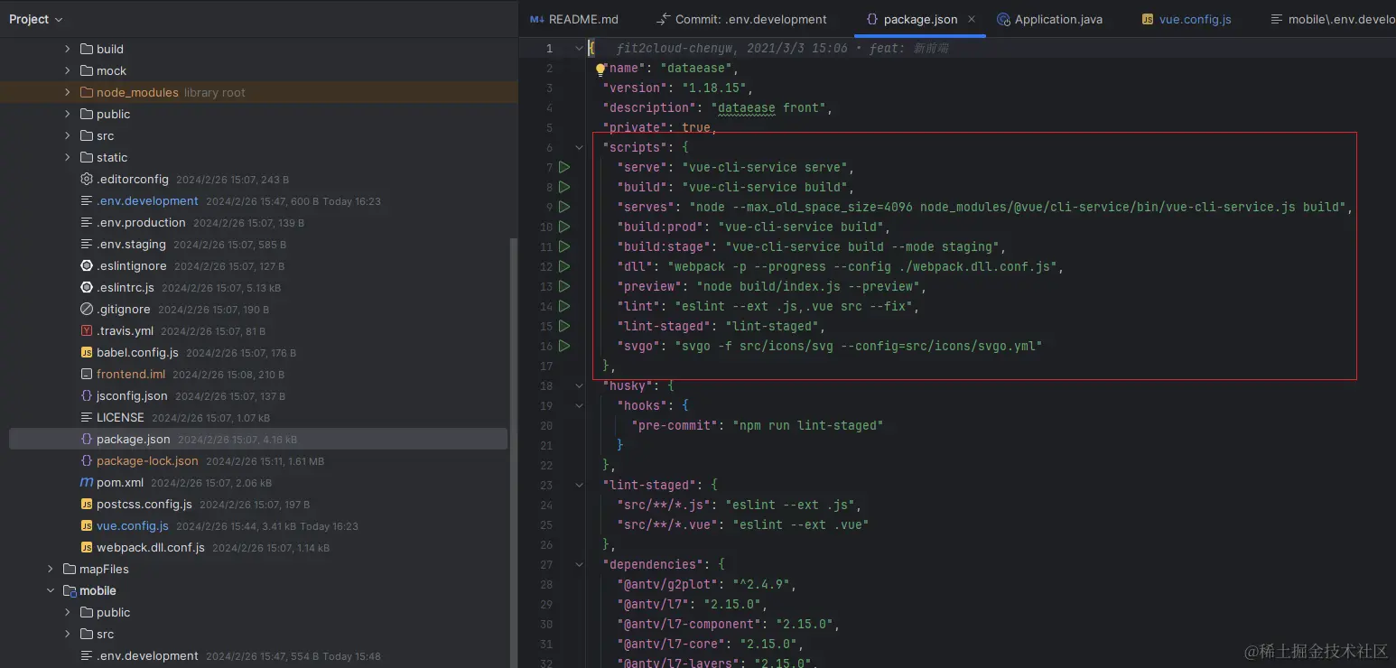Click the mobile module folder icon
The image size is (1396, 668).
[70, 590]
